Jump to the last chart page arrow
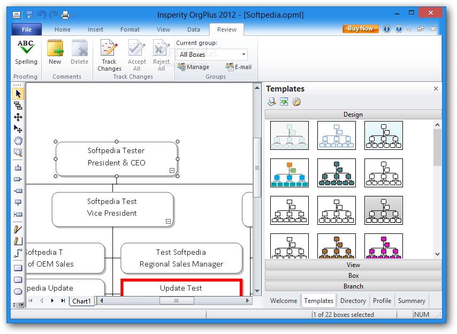The height and width of the screenshot is (334, 457). [x=63, y=300]
